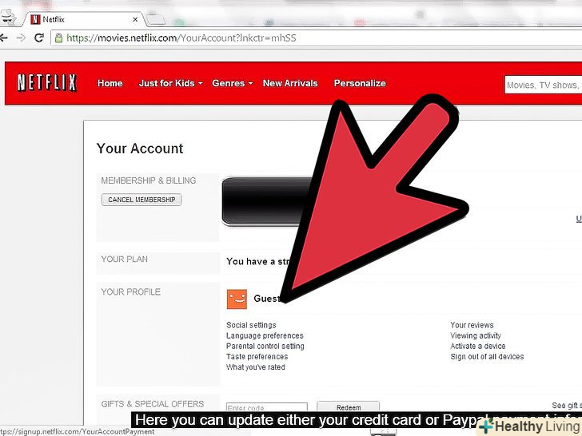Image resolution: width=582 pixels, height=436 pixels.
Task: Click Sign out of all devices
Action: click(x=487, y=357)
